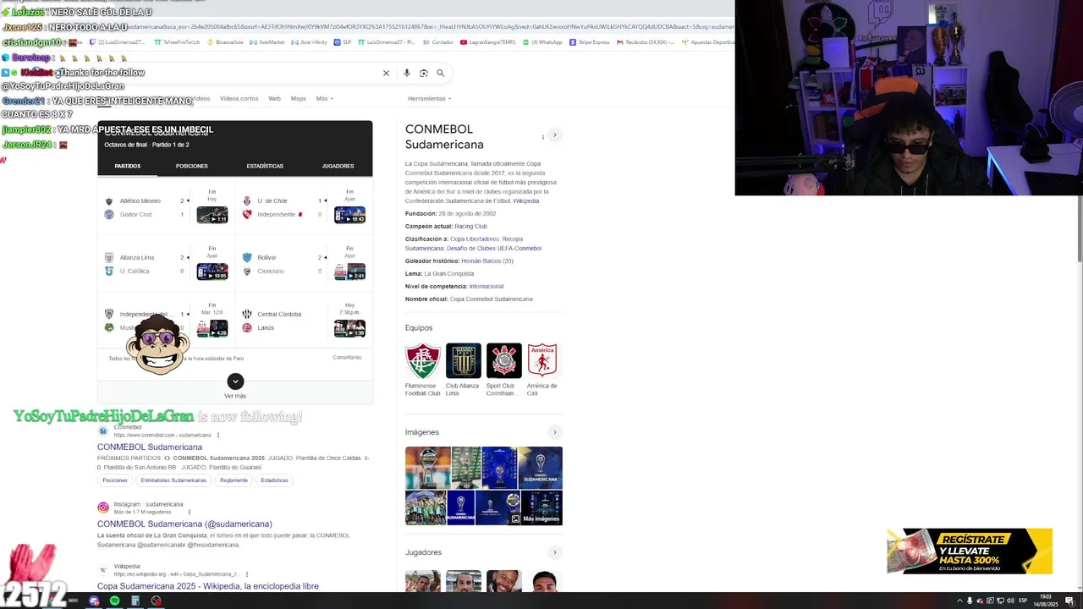The image size is (1083, 609).
Task: Click the Más imágenes thumbnail
Action: coord(541,508)
